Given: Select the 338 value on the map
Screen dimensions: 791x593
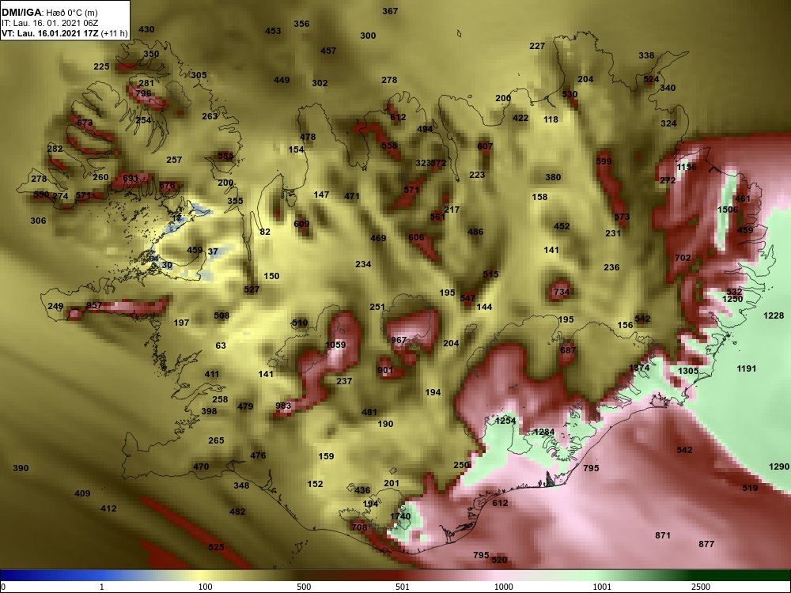Looking at the screenshot, I should [646, 55].
